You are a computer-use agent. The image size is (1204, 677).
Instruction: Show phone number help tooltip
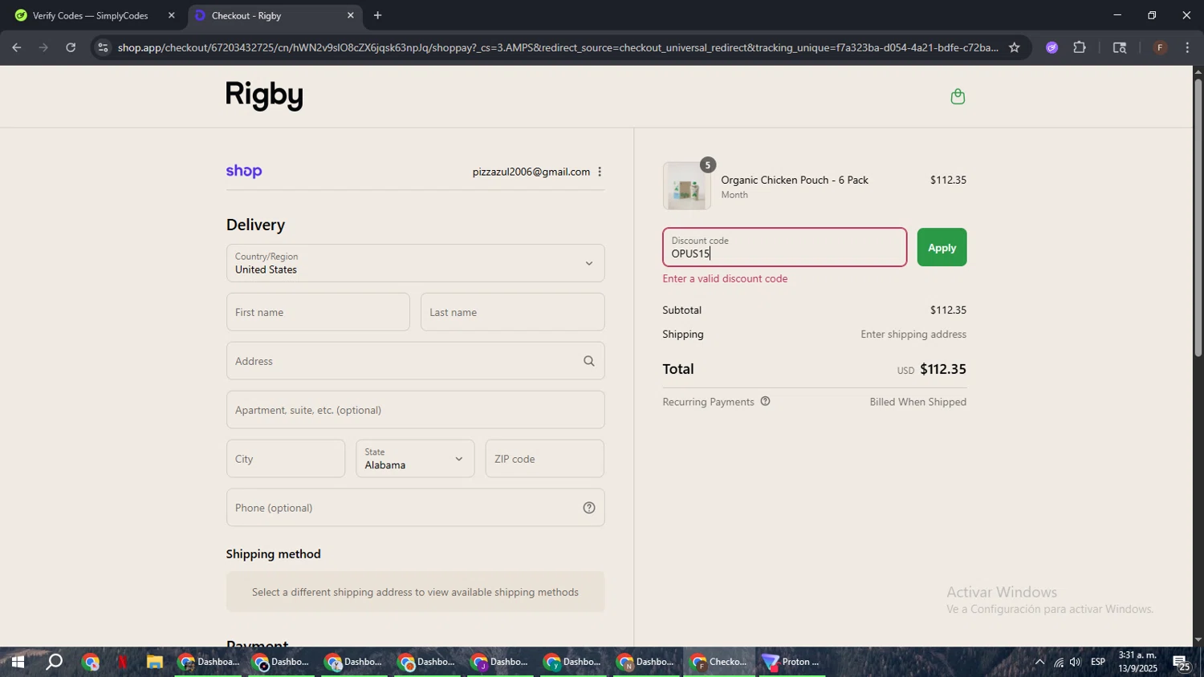click(589, 508)
